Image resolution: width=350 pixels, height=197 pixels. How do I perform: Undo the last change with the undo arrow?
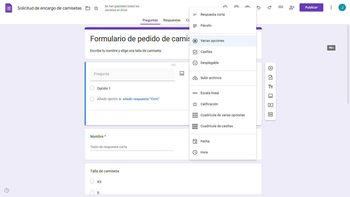point(259,7)
